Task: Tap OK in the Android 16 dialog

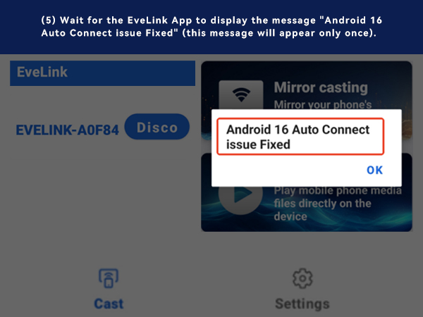Action: 374,170
